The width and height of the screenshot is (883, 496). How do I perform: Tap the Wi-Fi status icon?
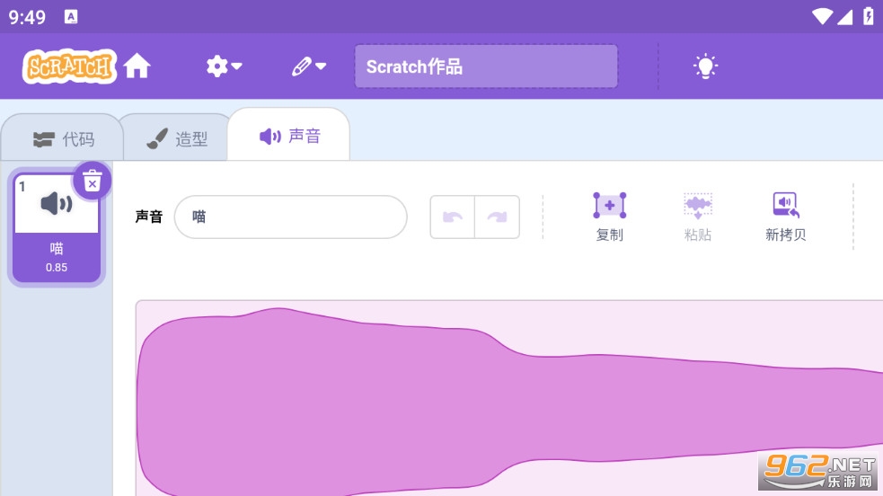pos(822,16)
